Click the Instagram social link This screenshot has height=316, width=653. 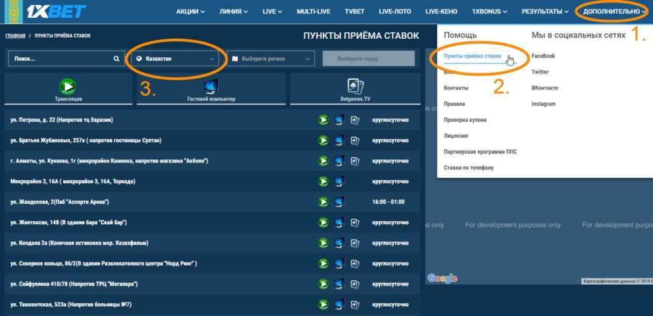coord(543,104)
